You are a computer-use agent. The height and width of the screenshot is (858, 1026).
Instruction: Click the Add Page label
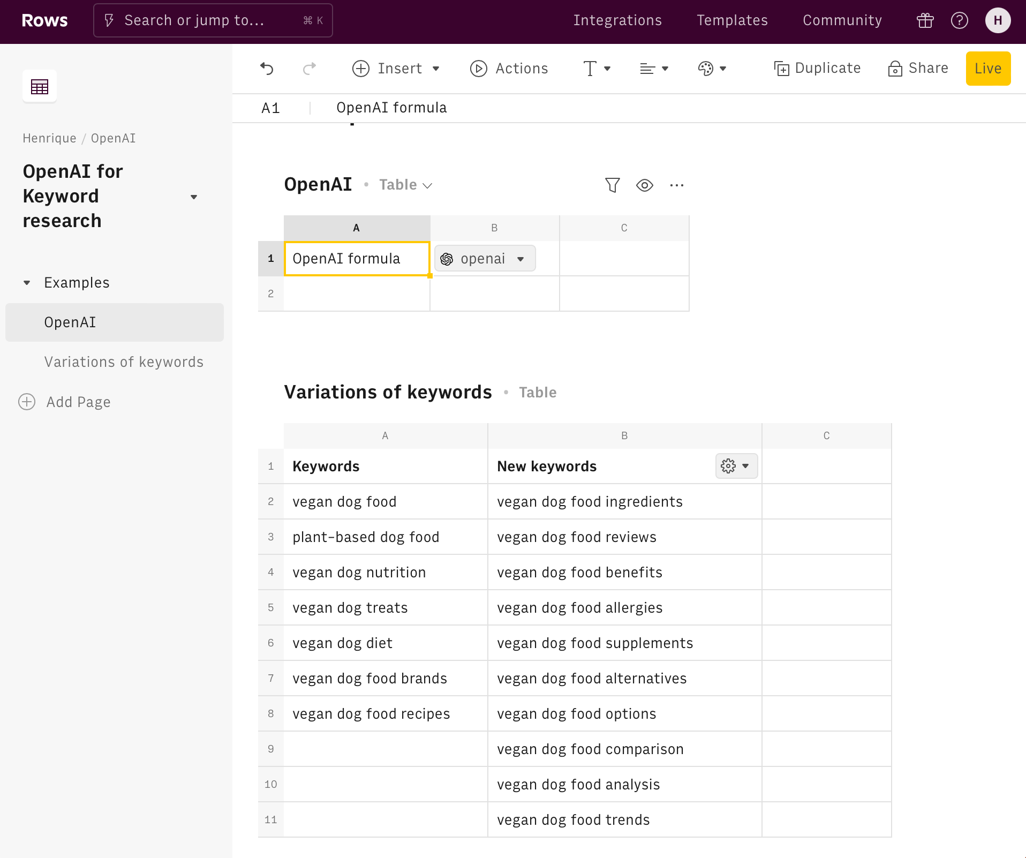pyautogui.click(x=79, y=402)
